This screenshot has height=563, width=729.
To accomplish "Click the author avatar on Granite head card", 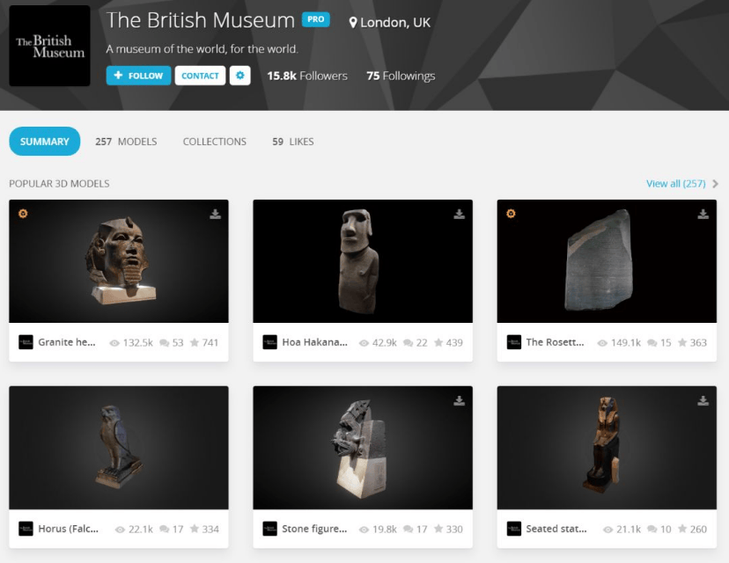I will (x=26, y=342).
